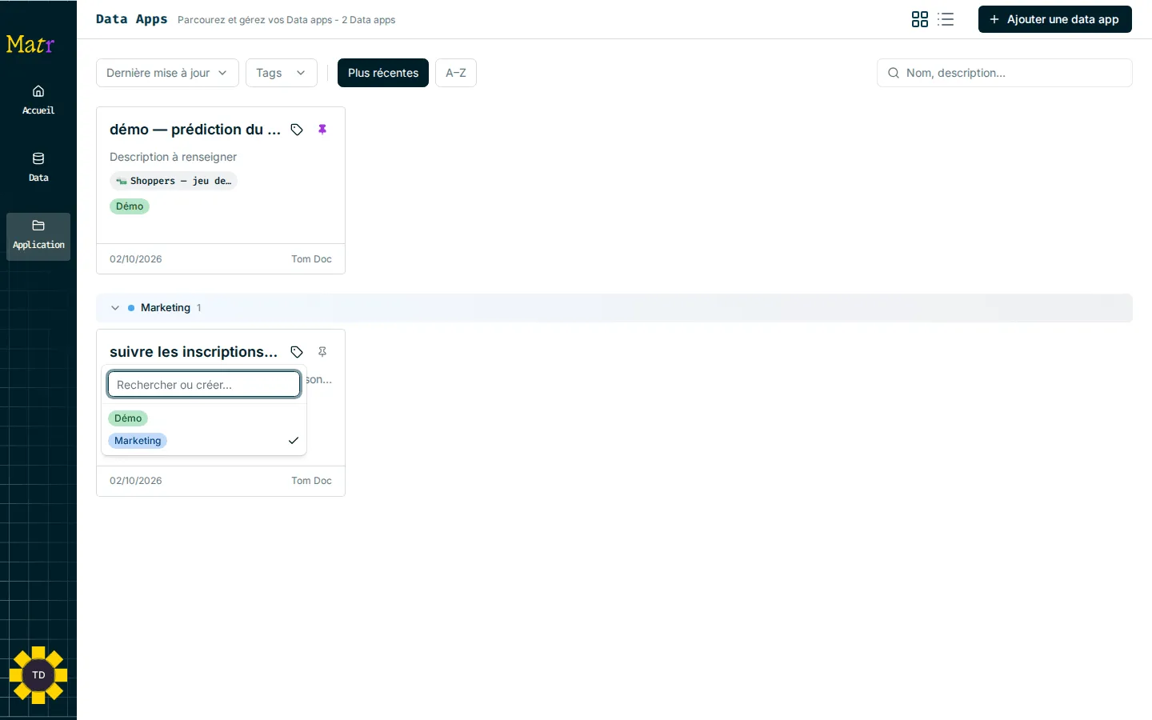
Task: Open the Accueil home page
Action: click(38, 100)
